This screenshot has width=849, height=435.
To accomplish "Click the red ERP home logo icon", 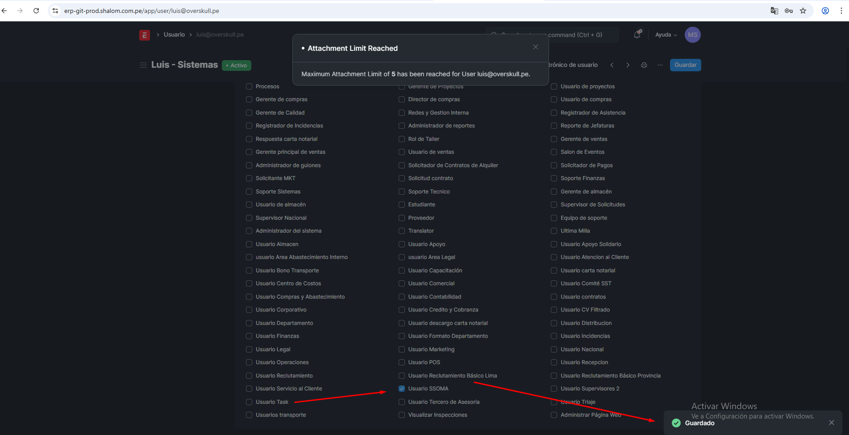I will pyautogui.click(x=144, y=35).
